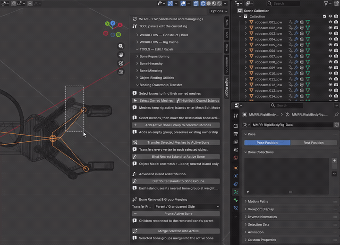Open the Transfer Pr... Parent / Grandparent Side dropdown
Screen dimensions: 340x245
coord(187,207)
